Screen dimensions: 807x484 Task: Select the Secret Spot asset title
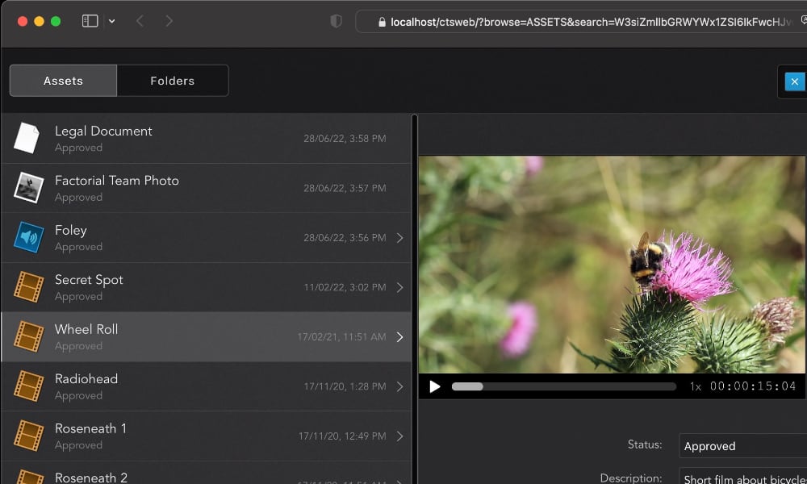pos(89,280)
